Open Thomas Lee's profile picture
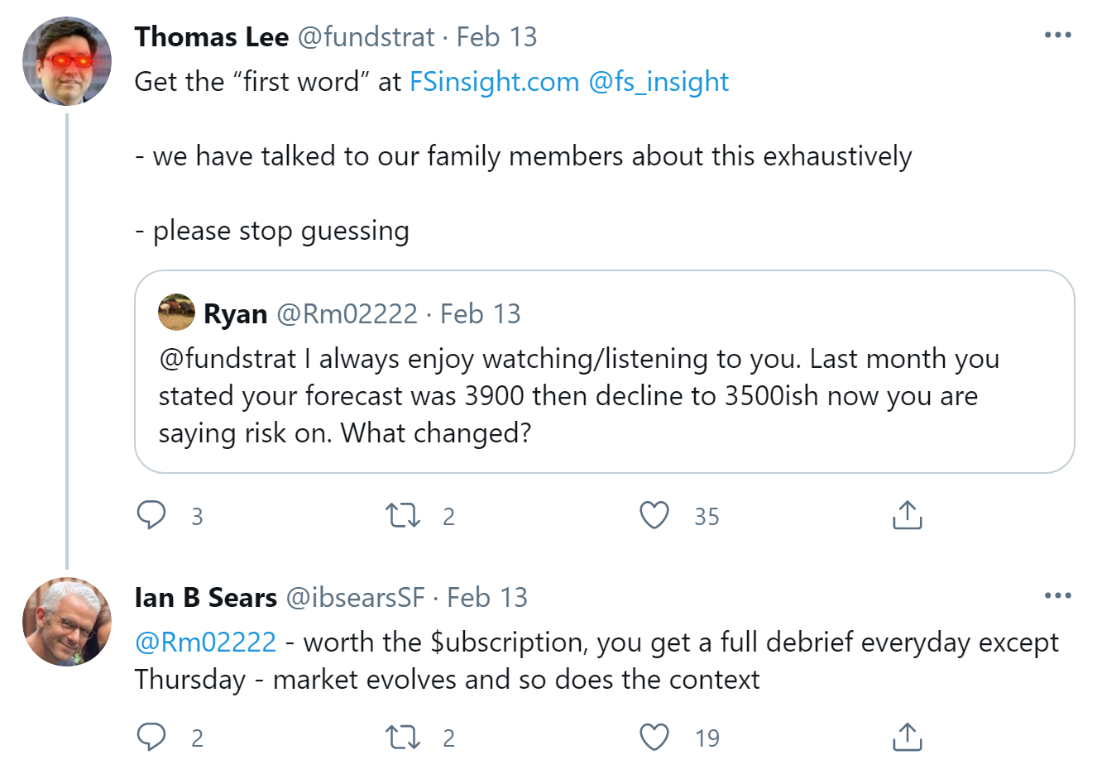The image size is (1097, 769). [67, 61]
